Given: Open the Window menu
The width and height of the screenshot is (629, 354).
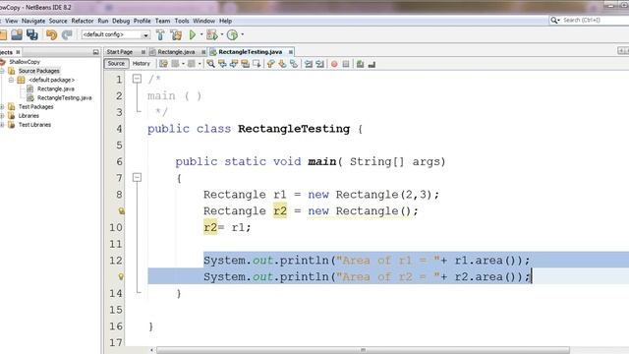Looking at the screenshot, I should (x=203, y=21).
